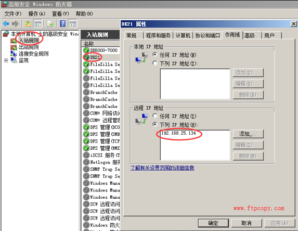Select local 下列 IP 地址 radio button
This screenshot has width=298, height=231.
click(155, 63)
